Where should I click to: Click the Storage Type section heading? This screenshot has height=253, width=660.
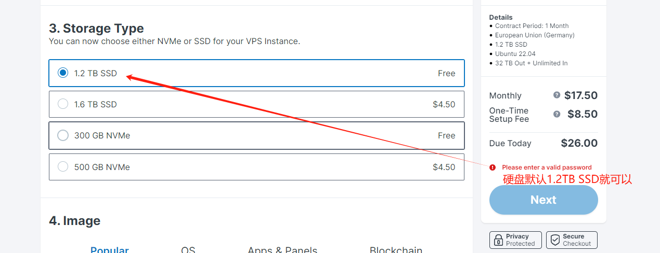97,28
